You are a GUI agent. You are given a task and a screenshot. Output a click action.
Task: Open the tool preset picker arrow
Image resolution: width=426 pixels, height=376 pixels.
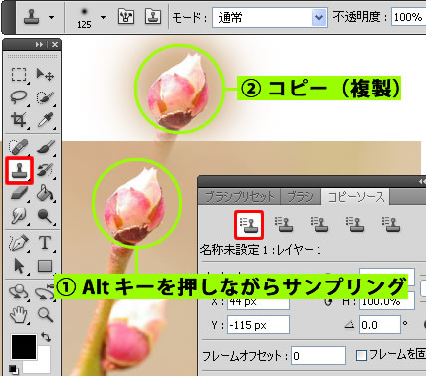pos(52,17)
